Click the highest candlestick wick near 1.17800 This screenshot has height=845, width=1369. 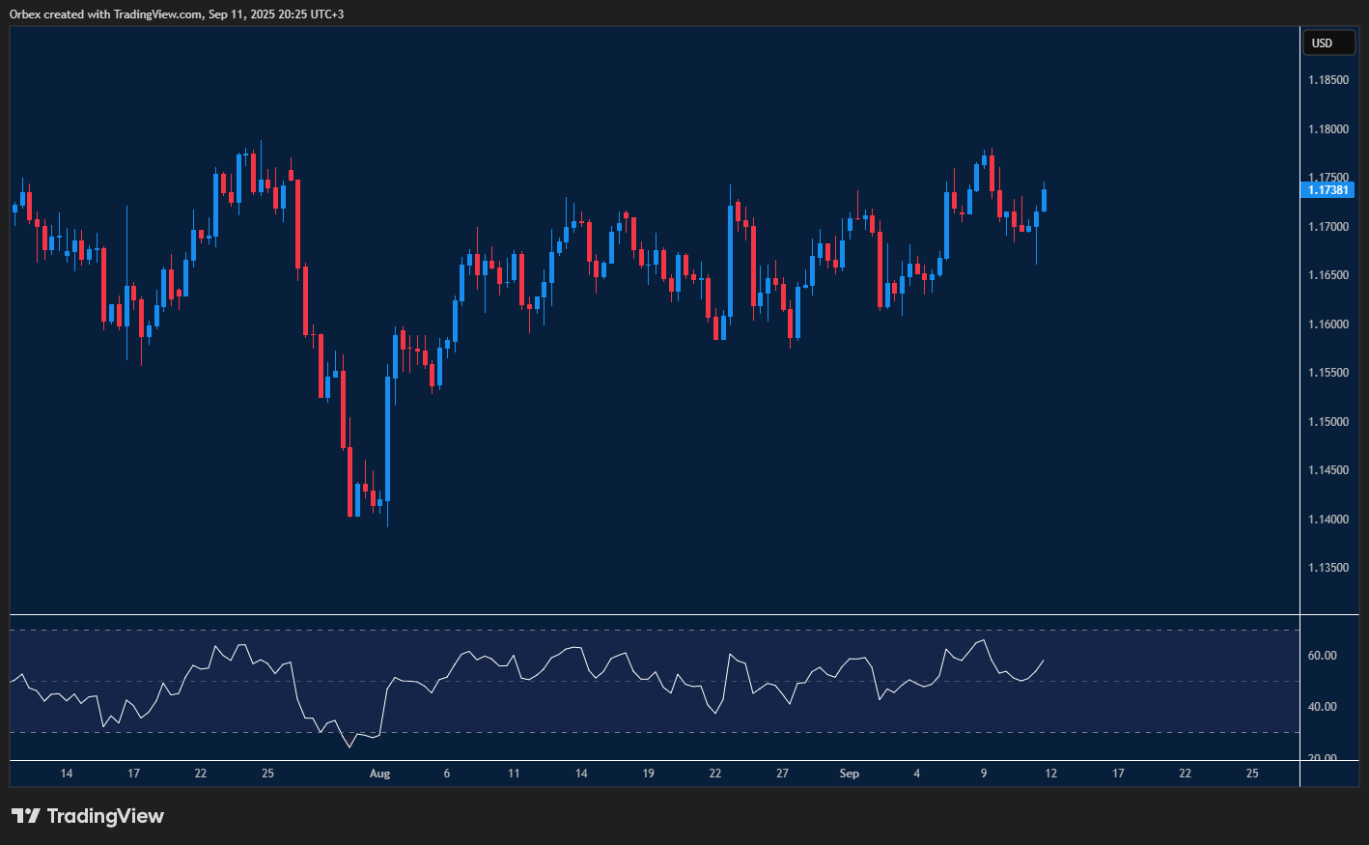[260, 145]
